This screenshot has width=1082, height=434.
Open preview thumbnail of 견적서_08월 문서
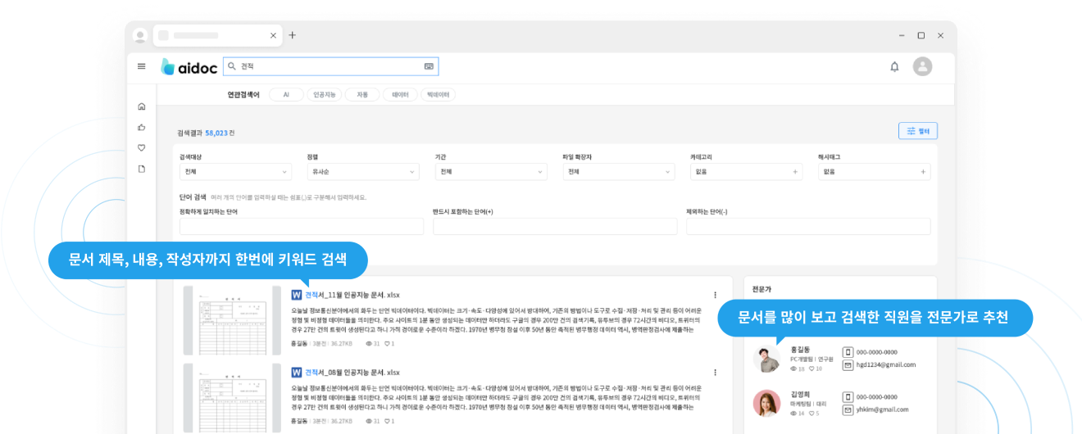232,398
